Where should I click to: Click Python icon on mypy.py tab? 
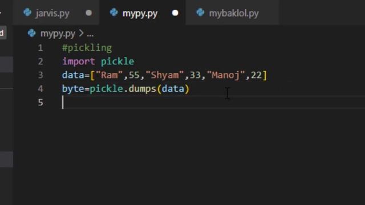pyautogui.click(x=114, y=13)
